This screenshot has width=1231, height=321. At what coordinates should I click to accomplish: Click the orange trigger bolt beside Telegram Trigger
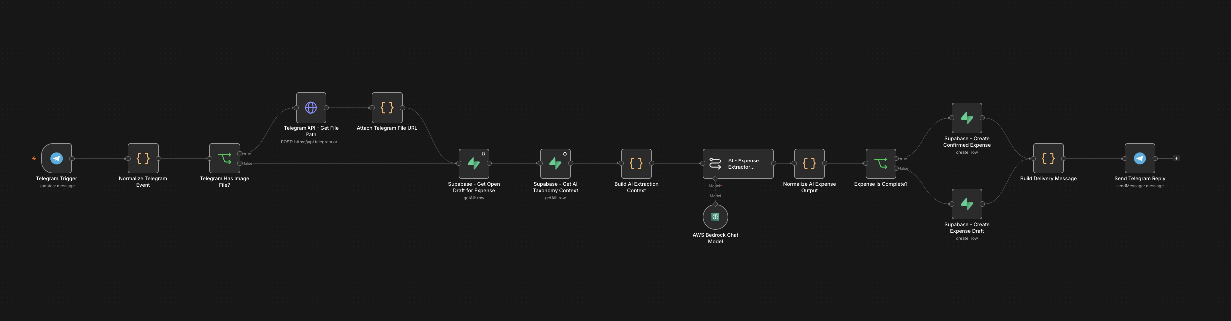34,159
